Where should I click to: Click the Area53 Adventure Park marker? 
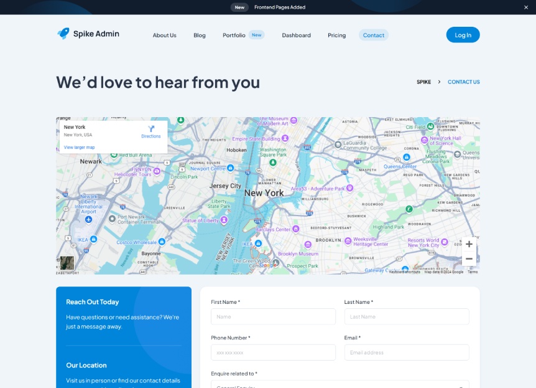(349, 187)
